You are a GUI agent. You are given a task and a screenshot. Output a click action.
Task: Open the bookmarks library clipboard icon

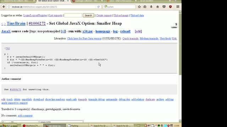coord(145,7)
